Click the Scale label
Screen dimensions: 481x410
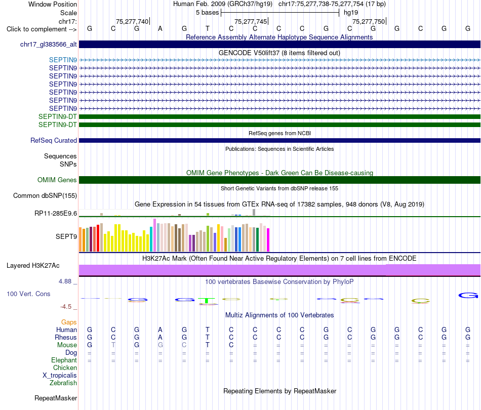click(x=68, y=13)
